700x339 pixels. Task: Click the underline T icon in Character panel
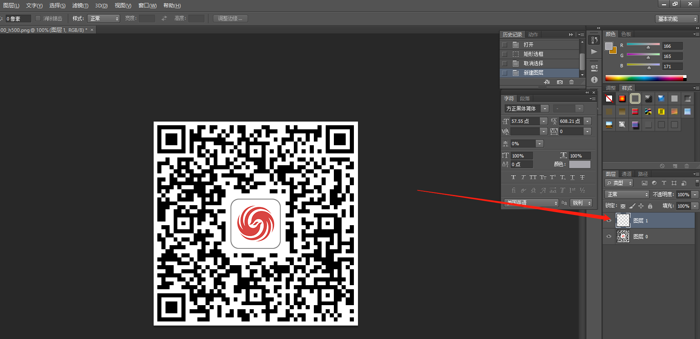[x=572, y=177]
